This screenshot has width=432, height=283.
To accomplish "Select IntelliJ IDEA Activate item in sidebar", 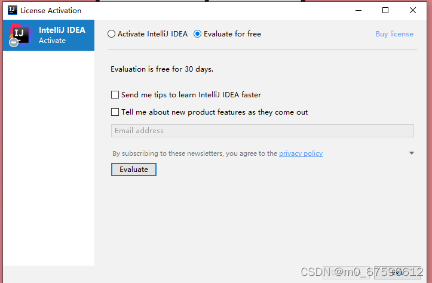I will (49, 35).
